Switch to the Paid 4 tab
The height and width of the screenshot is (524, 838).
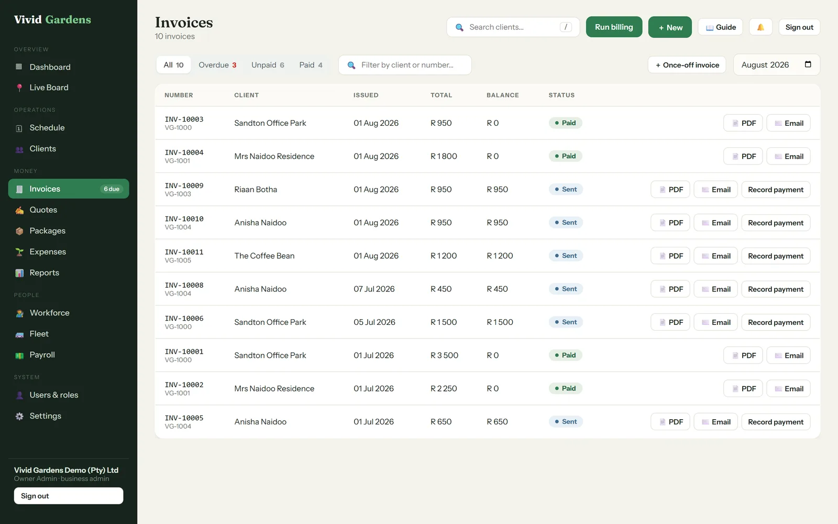pyautogui.click(x=311, y=65)
